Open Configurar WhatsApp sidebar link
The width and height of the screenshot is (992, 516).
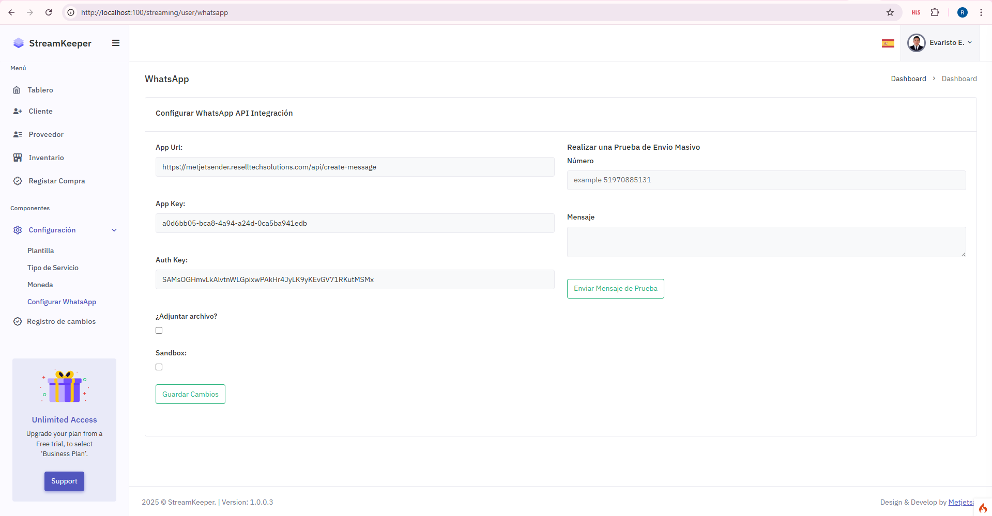point(62,302)
